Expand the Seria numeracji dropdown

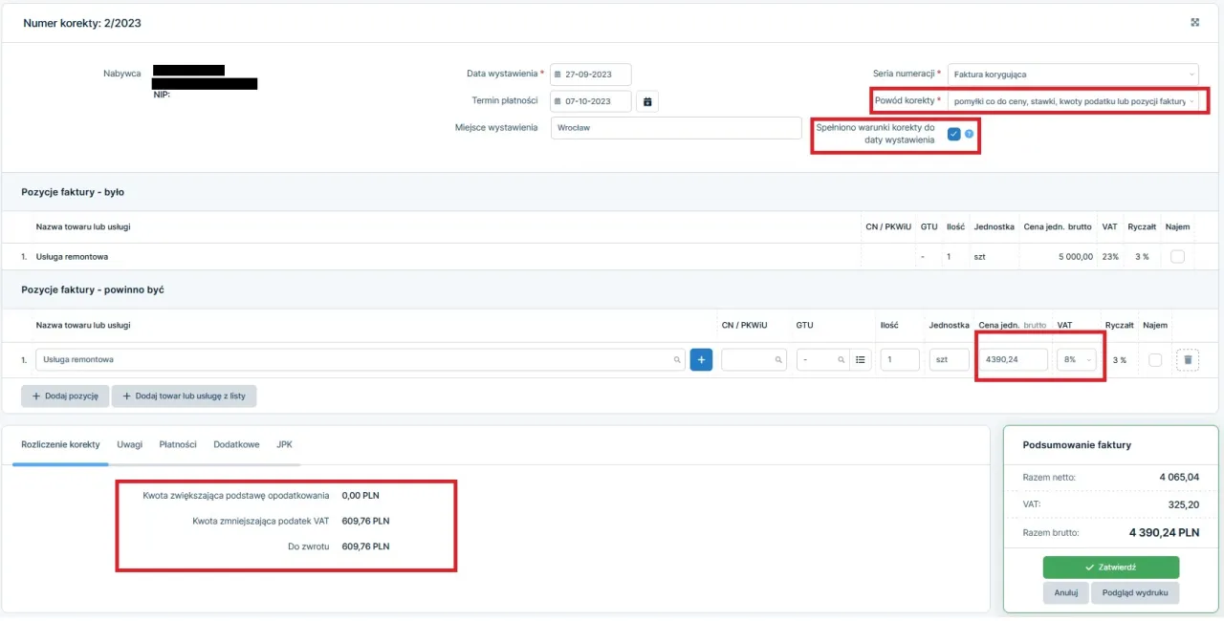tap(1072, 74)
